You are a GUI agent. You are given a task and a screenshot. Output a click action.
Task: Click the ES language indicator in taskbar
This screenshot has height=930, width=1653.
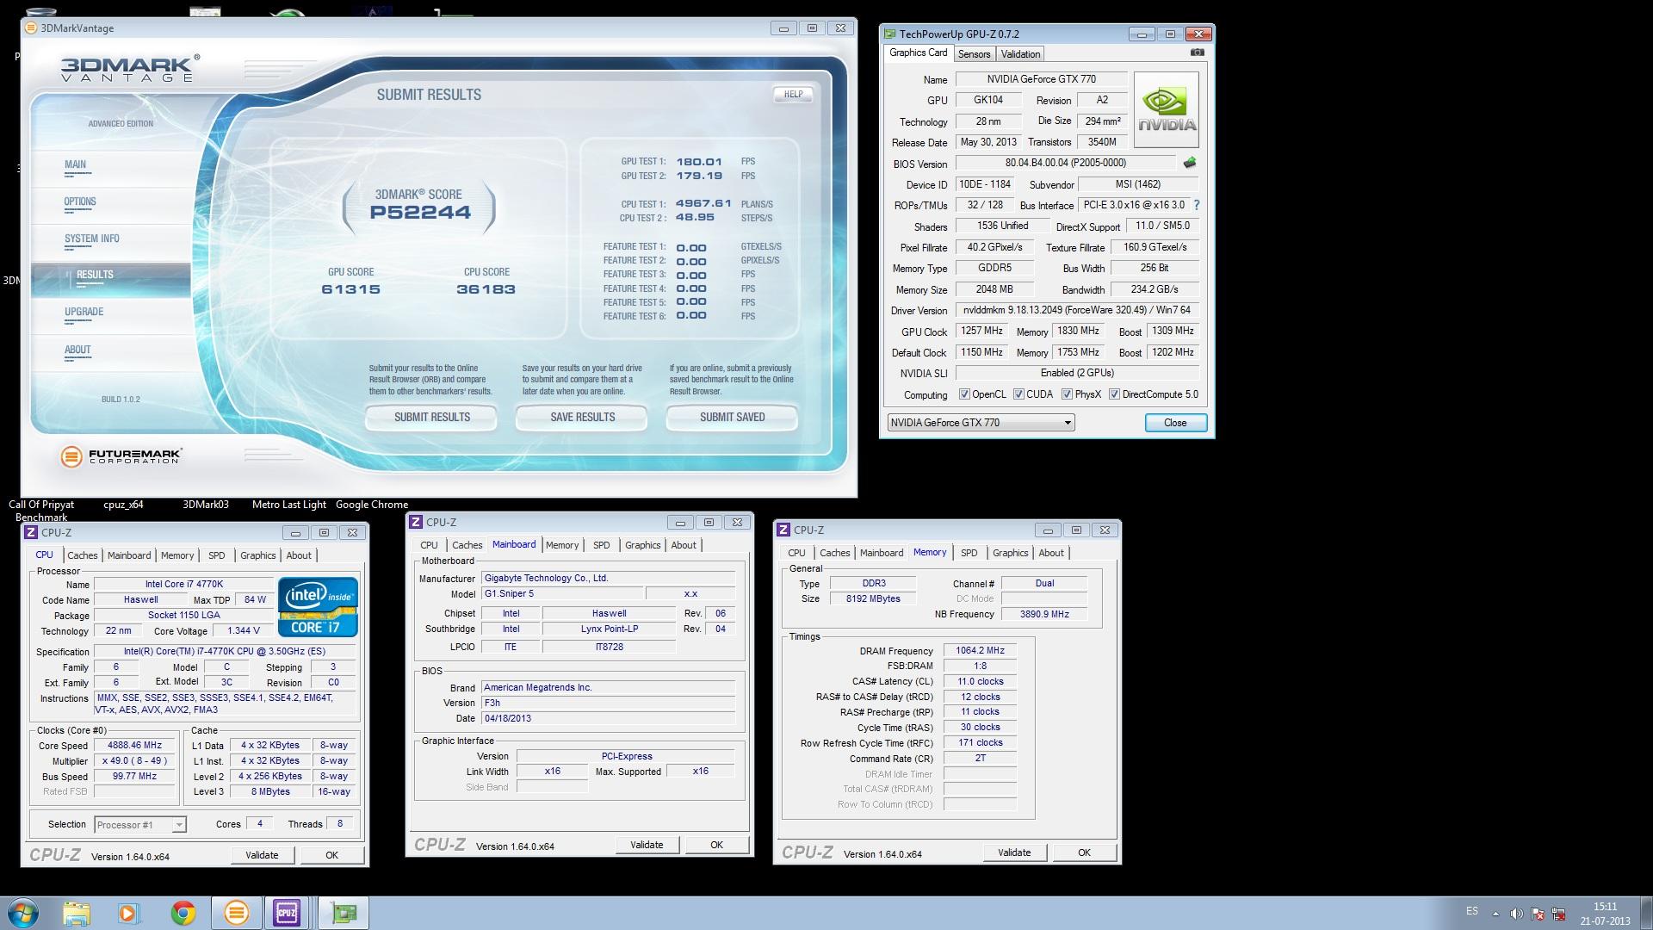pos(1472,911)
